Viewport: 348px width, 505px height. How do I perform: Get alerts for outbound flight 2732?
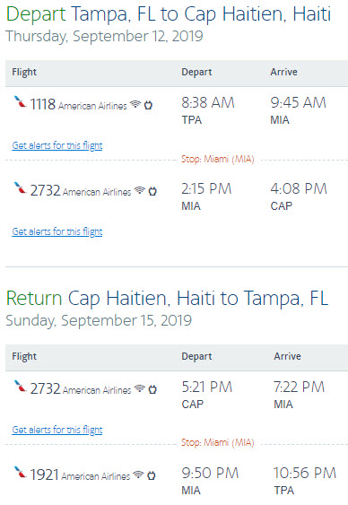(57, 231)
